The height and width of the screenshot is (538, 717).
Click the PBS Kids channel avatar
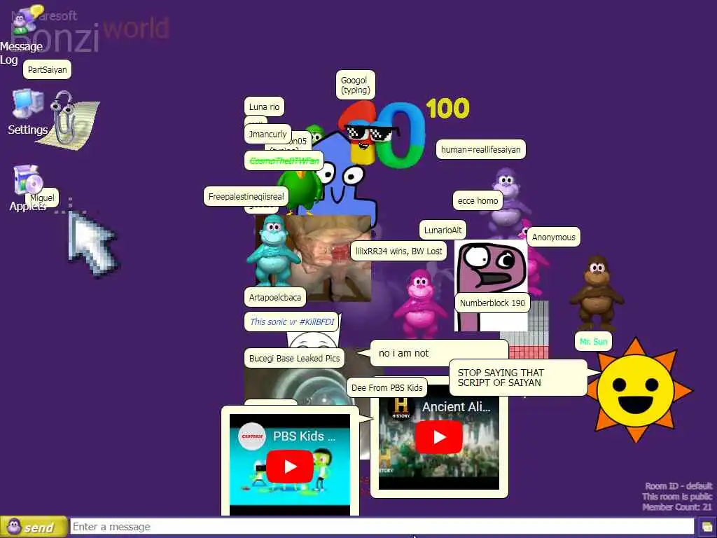click(252, 436)
